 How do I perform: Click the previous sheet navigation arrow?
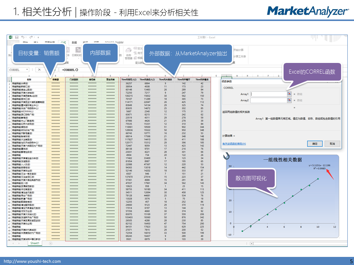coord(13,243)
